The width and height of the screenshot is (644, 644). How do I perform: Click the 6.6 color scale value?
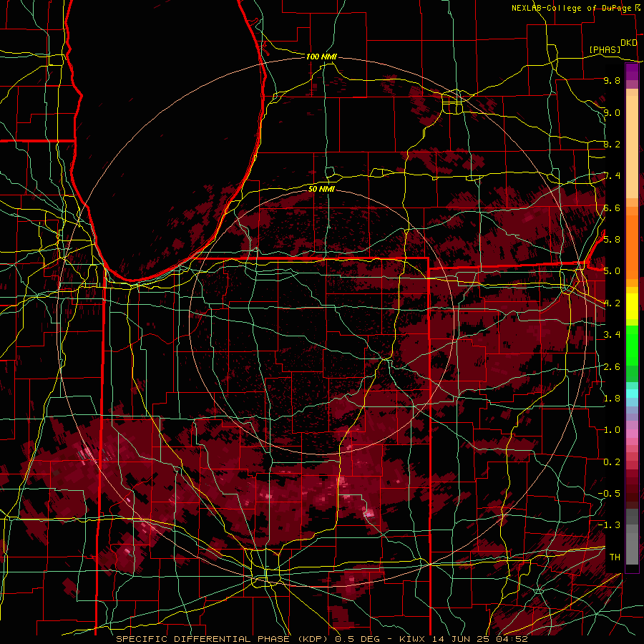click(612, 208)
